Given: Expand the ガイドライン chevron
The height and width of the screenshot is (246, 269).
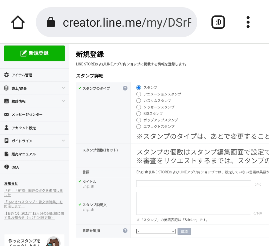Looking at the screenshot, I should click(x=63, y=141).
